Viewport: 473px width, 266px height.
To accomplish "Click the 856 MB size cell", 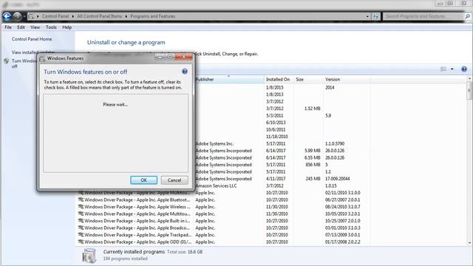I will [x=313, y=165].
